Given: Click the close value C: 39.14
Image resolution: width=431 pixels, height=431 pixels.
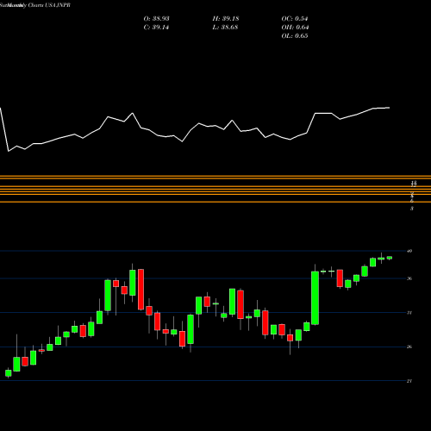Looking at the screenshot, I should coord(156,28).
